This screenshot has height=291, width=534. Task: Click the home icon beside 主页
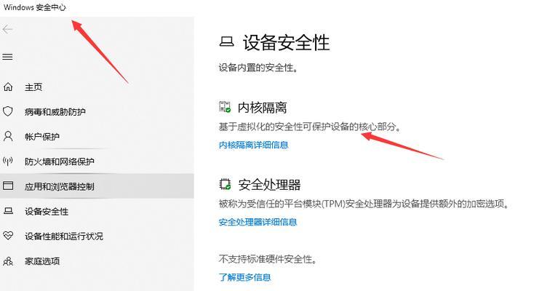(x=8, y=87)
